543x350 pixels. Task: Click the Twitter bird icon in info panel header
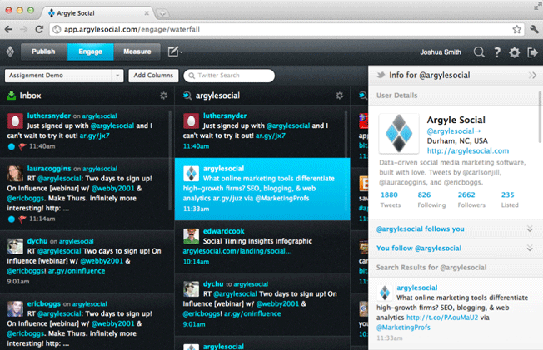[381, 75]
